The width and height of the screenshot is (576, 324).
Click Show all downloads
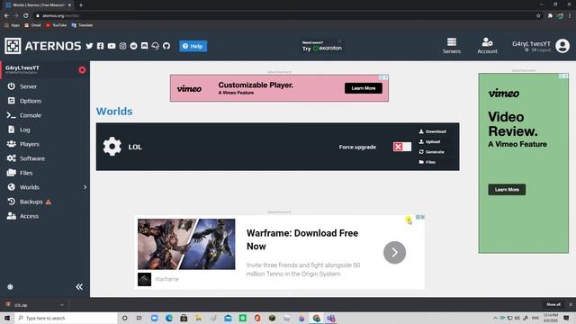pos(553,304)
